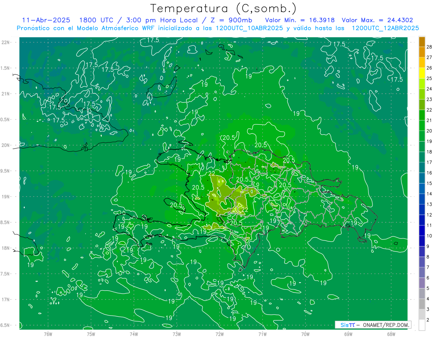Select the date '11-Abr-2025' in the header
This screenshot has height=339, width=439.
pos(46,20)
